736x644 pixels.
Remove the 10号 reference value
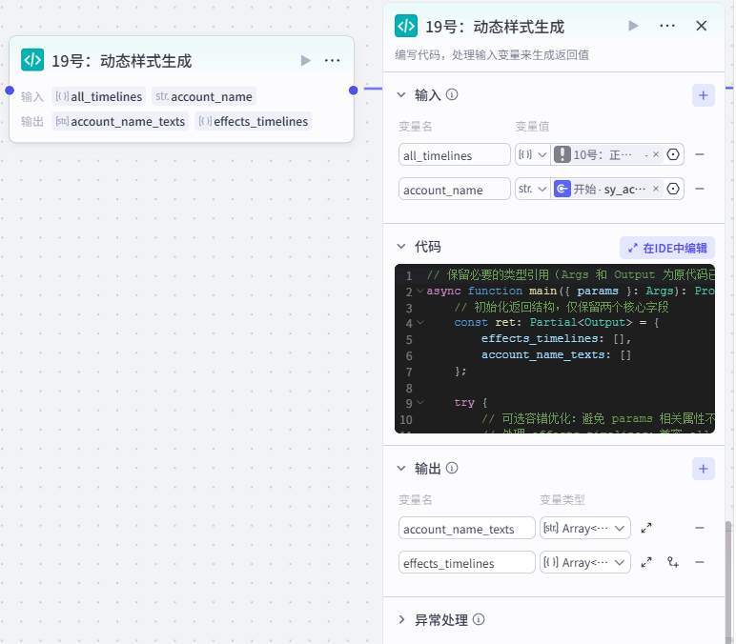coord(656,154)
